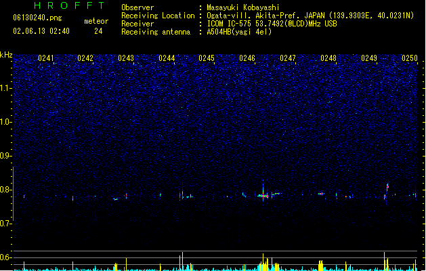Select the filename 06130240.png

tap(37, 18)
